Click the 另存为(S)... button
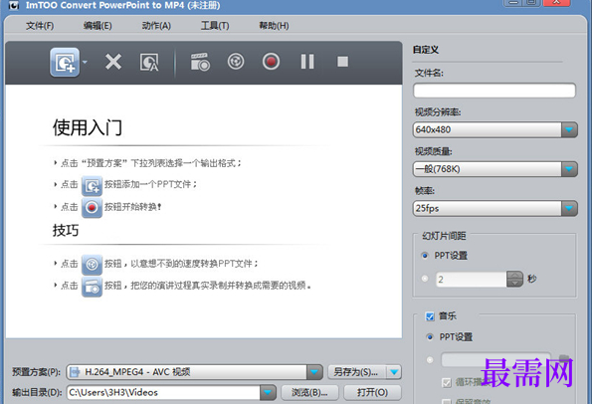The width and height of the screenshot is (592, 404). click(x=356, y=372)
